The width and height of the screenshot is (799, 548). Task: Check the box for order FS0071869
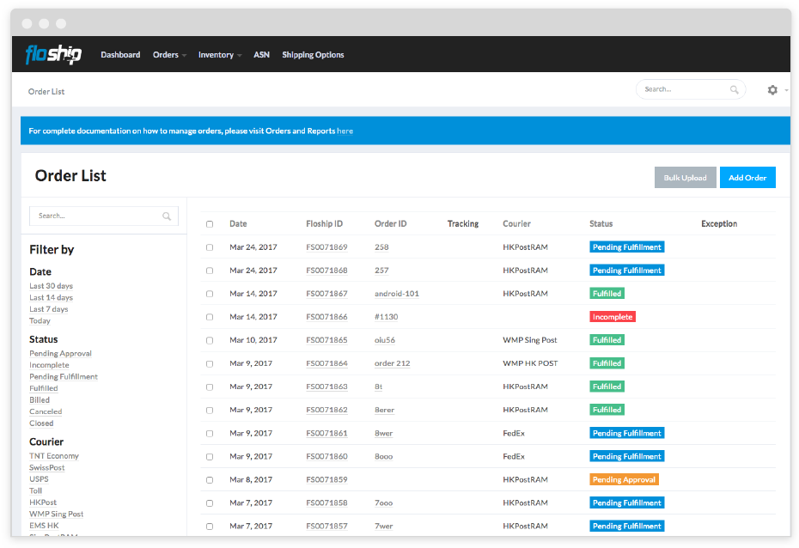(210, 247)
